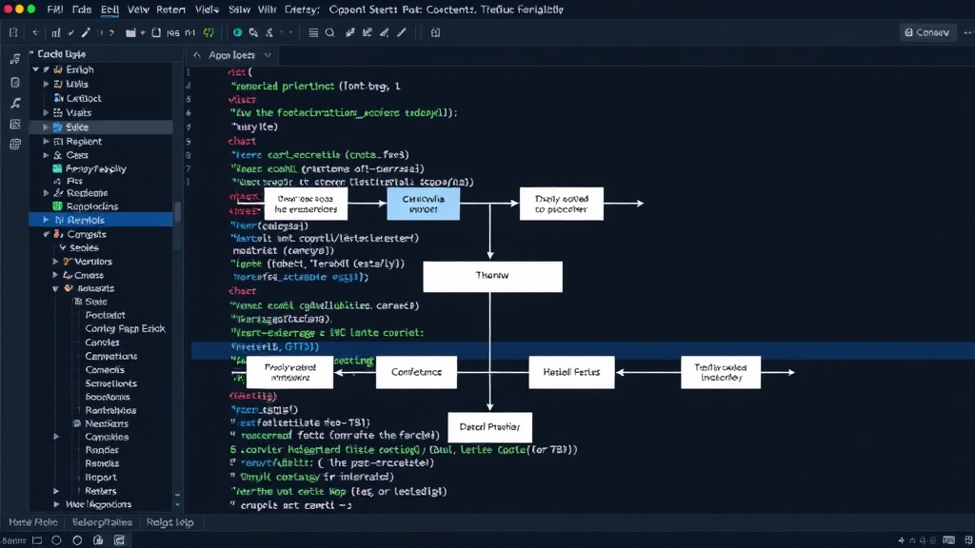975x548 pixels.
Task: Click the Consev button at top right
Action: click(927, 32)
